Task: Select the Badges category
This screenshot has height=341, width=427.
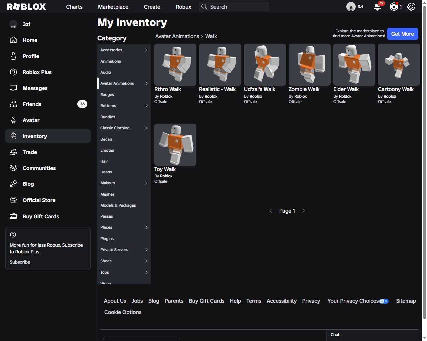Action: pyautogui.click(x=124, y=95)
